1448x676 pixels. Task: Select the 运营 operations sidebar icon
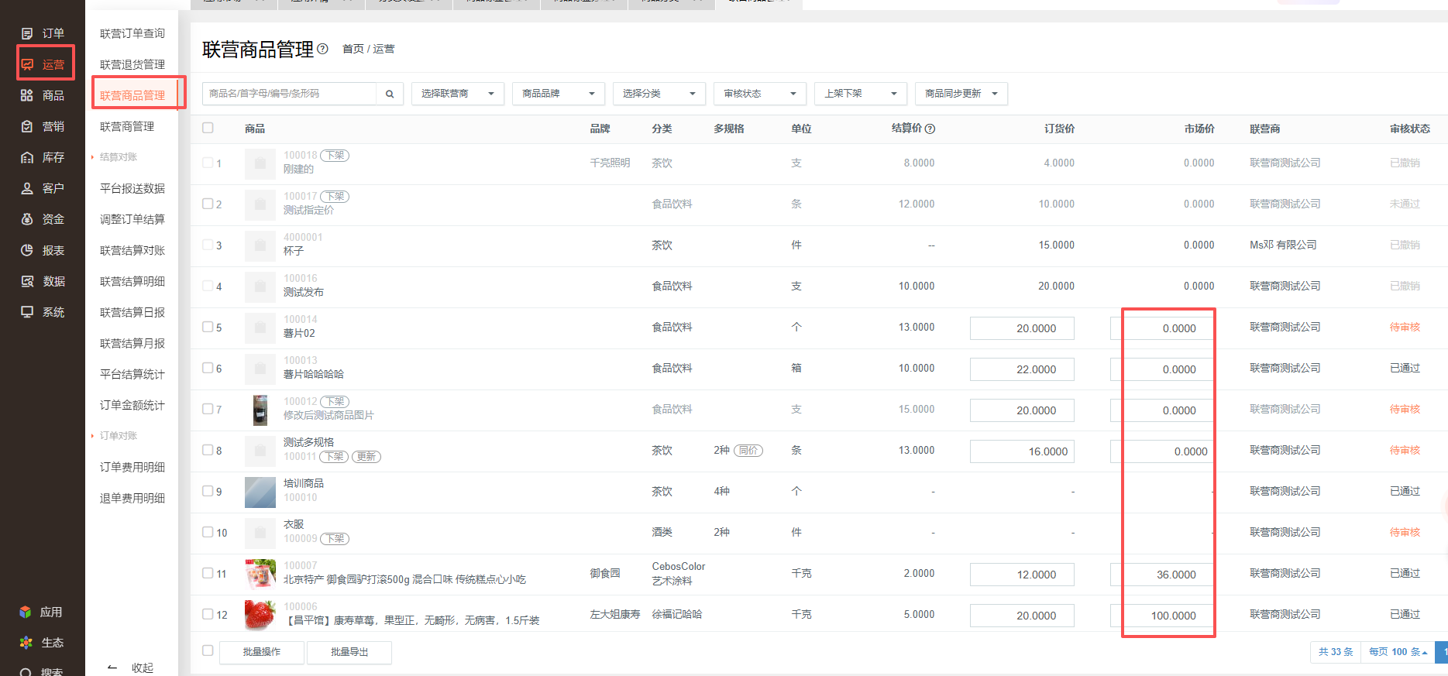point(27,64)
